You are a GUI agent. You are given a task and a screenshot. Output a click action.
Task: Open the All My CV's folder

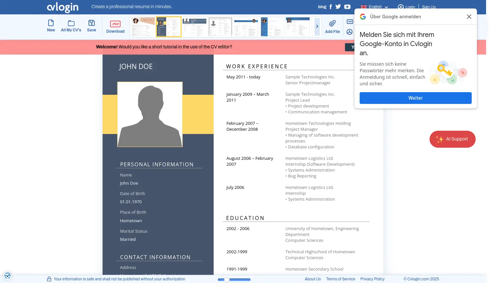[x=71, y=26]
